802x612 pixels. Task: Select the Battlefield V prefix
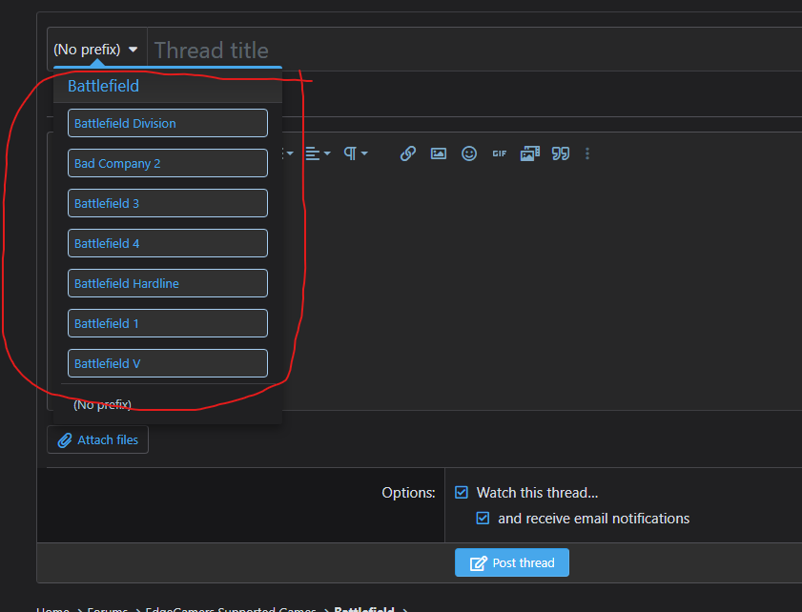coord(168,363)
